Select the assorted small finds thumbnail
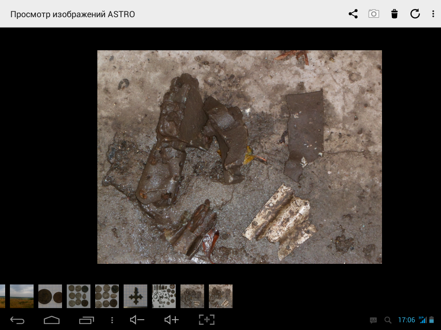Viewport: 441px width, 330px height. tap(164, 296)
